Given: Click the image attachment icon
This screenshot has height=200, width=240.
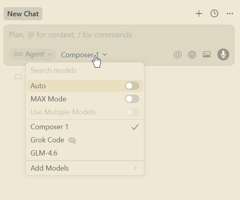Looking at the screenshot, I should pos(206,54).
